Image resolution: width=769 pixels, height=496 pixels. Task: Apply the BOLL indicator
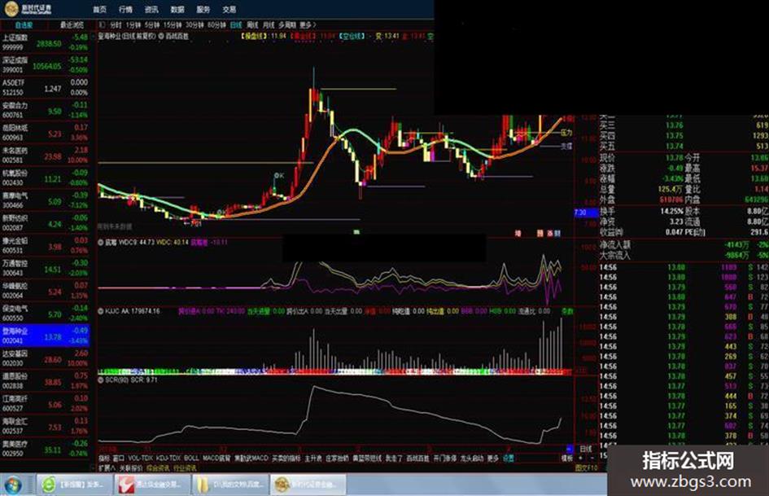191,459
